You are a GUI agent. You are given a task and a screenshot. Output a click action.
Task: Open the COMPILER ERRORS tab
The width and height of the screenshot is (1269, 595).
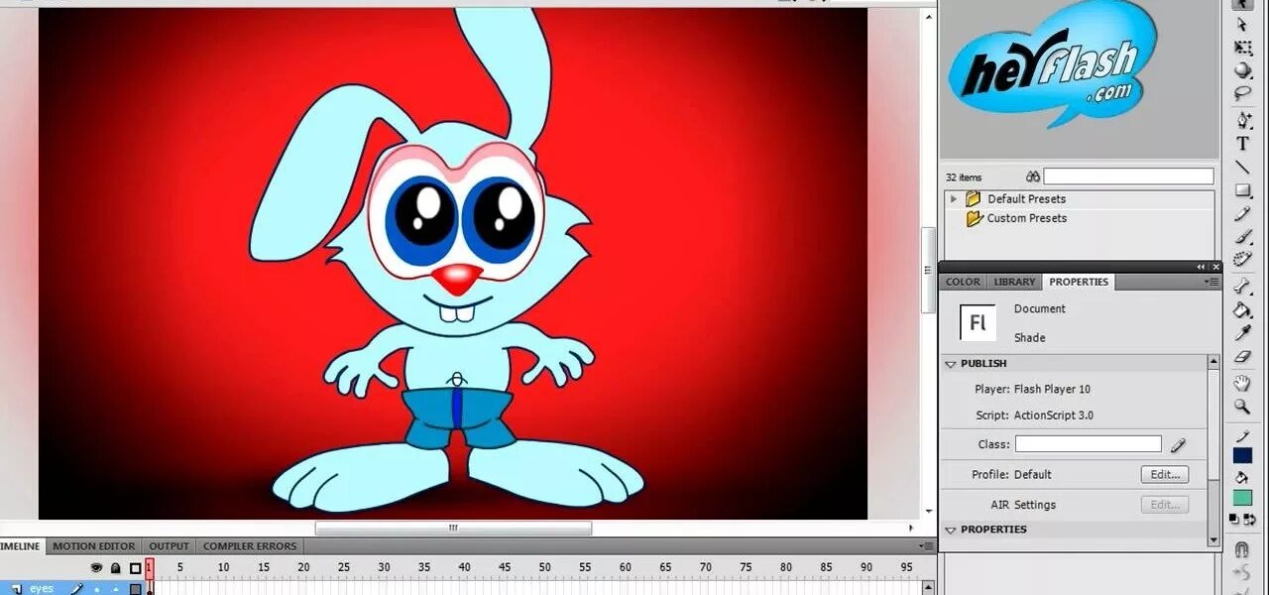click(x=249, y=546)
